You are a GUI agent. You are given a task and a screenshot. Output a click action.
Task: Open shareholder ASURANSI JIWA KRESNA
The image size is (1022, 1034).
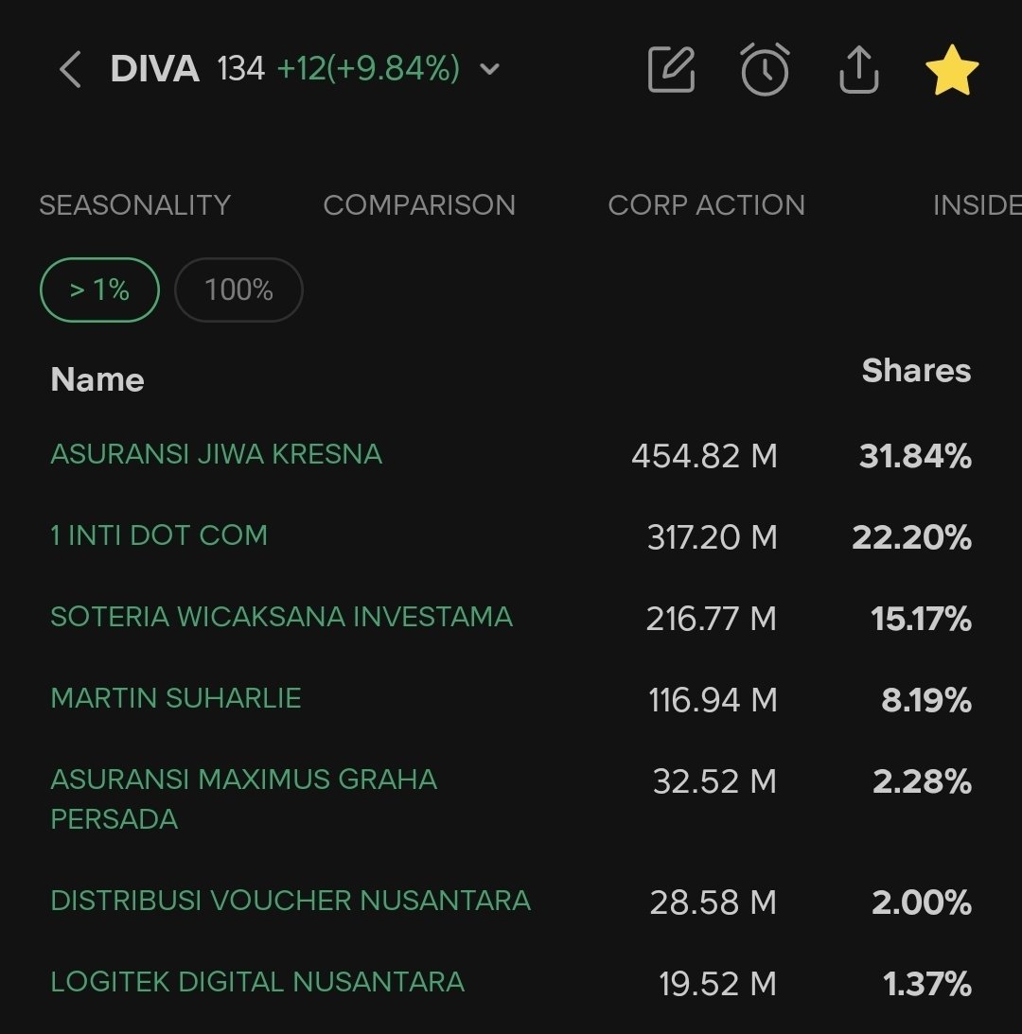(x=217, y=454)
